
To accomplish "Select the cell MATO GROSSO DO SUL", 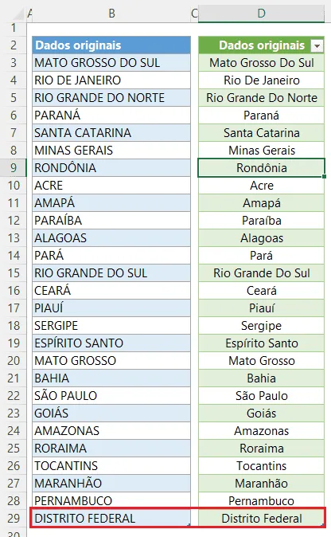I will pyautogui.click(x=111, y=63).
